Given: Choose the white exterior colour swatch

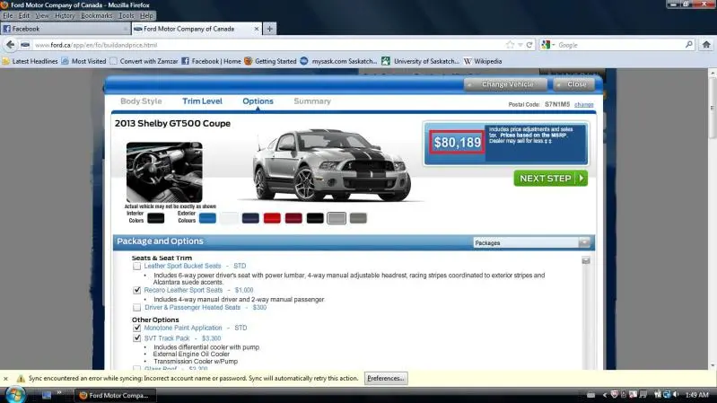Looking at the screenshot, I should pyautogui.click(x=229, y=218).
